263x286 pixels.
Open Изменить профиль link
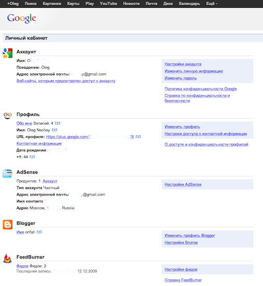pyautogui.click(x=182, y=127)
